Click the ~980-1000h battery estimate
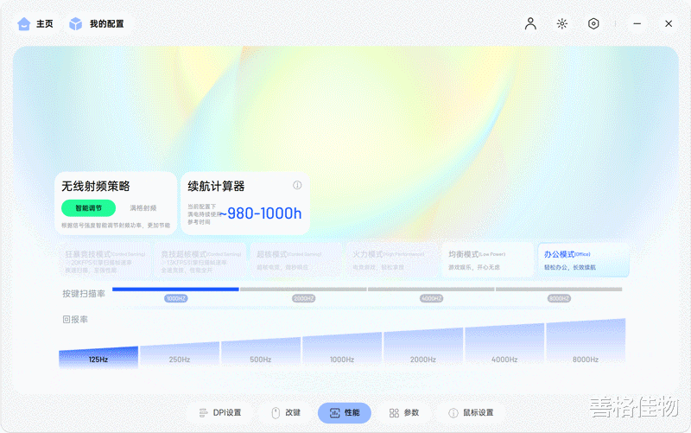The height and width of the screenshot is (433, 691). click(261, 213)
